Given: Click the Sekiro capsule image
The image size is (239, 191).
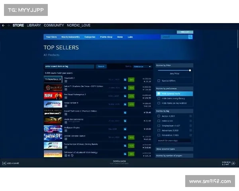Looking at the screenshot, I should coord(53,88).
